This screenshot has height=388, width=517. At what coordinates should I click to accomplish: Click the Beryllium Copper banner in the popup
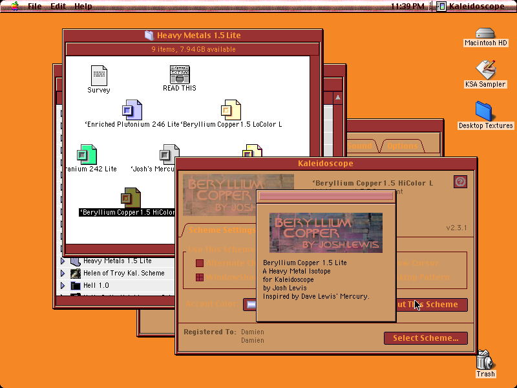(x=326, y=233)
